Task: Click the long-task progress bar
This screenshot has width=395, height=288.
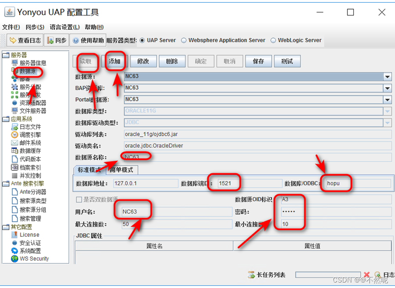Action: click(328, 275)
